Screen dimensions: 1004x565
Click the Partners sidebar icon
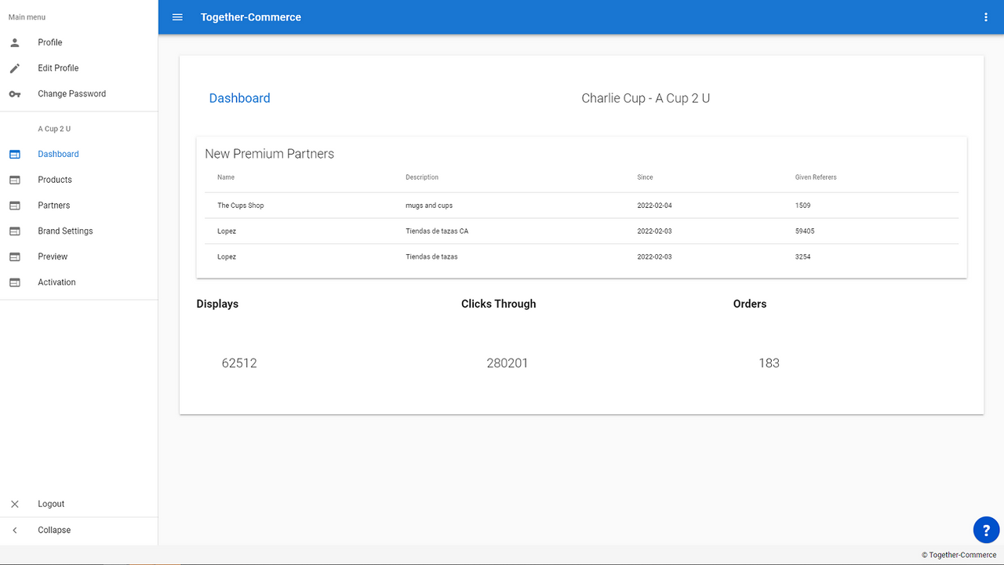click(x=14, y=205)
